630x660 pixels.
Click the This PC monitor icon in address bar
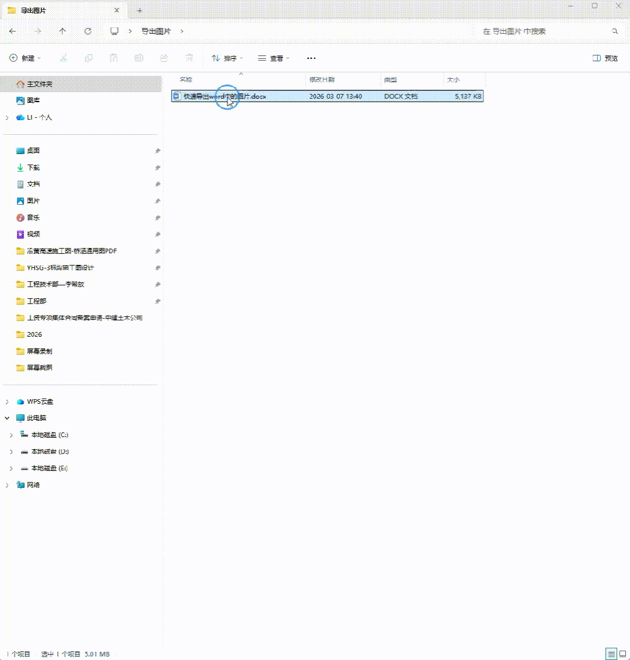(x=114, y=31)
